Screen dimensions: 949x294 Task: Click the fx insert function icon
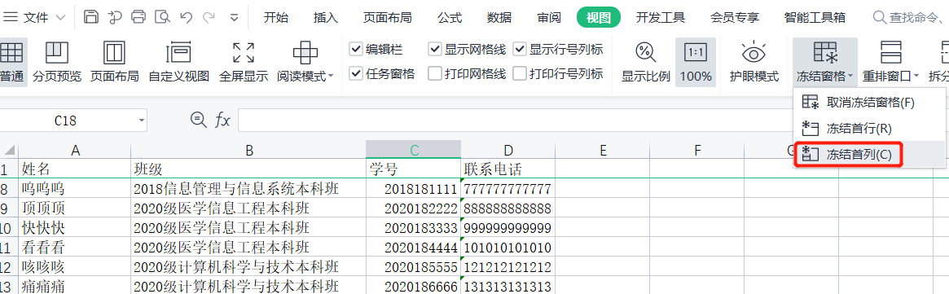(x=222, y=121)
